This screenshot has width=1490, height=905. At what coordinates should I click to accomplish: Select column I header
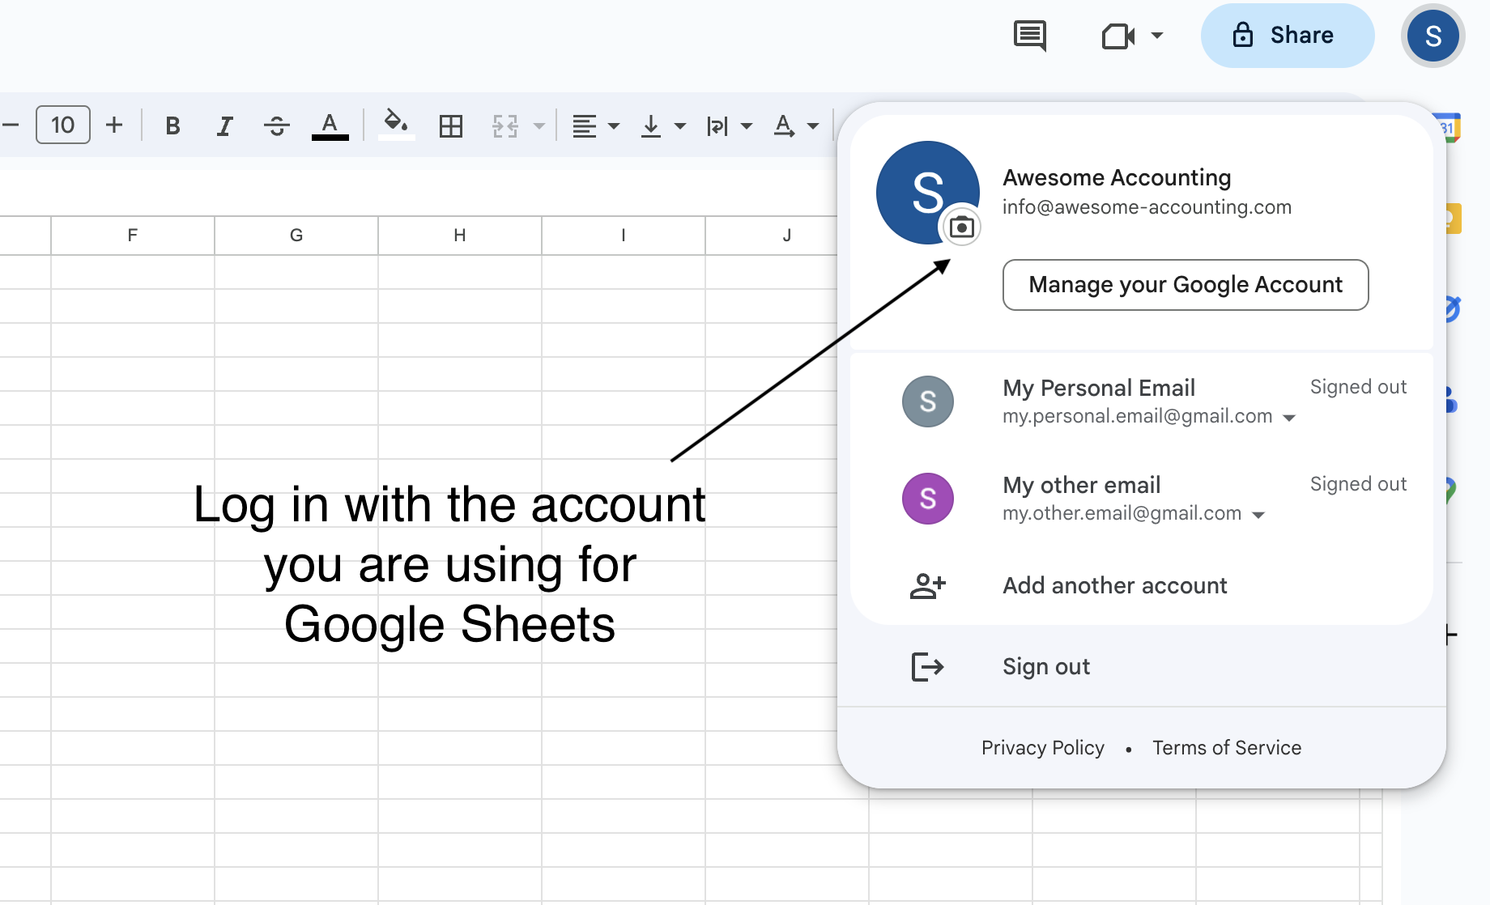pos(624,236)
